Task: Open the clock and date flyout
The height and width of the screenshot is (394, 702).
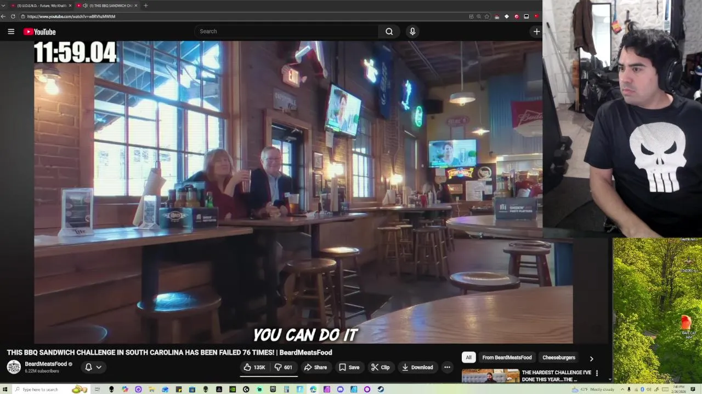Action: tap(678, 389)
